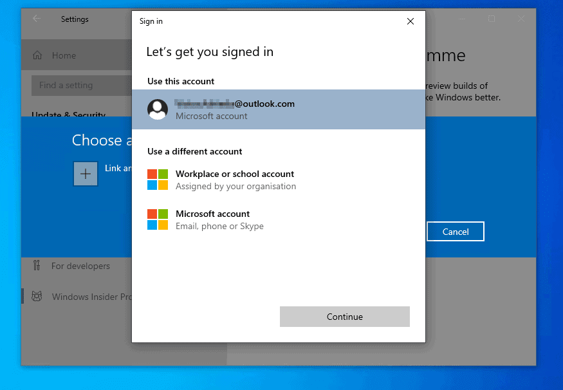Viewport: 563px width, 390px height.
Task: Click the plus Link an account icon
Action: (x=86, y=174)
